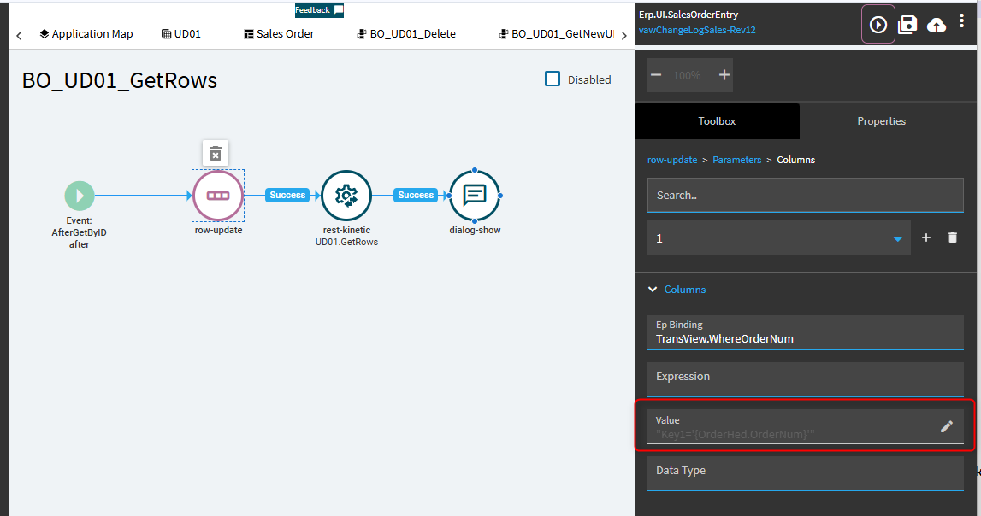981x516 pixels.
Task: Click first Success connector label
Action: click(287, 195)
